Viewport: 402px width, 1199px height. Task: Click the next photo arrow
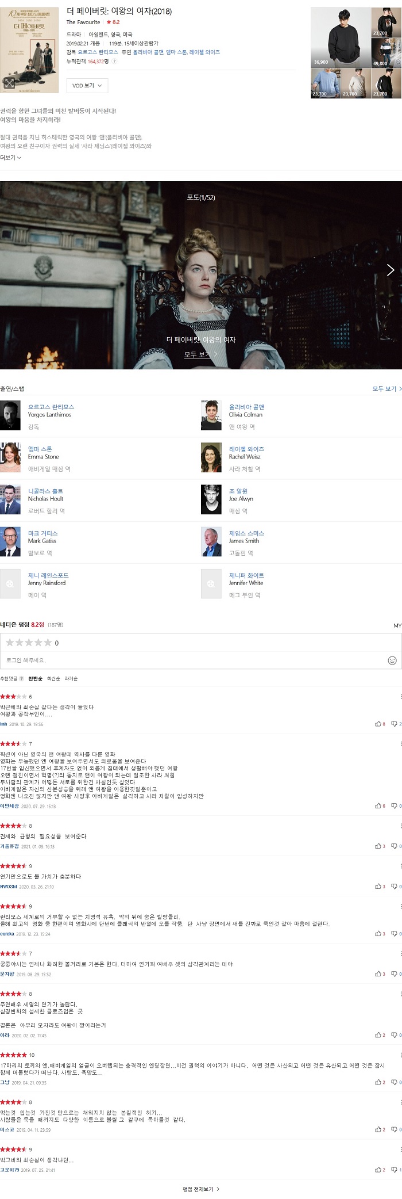(x=391, y=270)
